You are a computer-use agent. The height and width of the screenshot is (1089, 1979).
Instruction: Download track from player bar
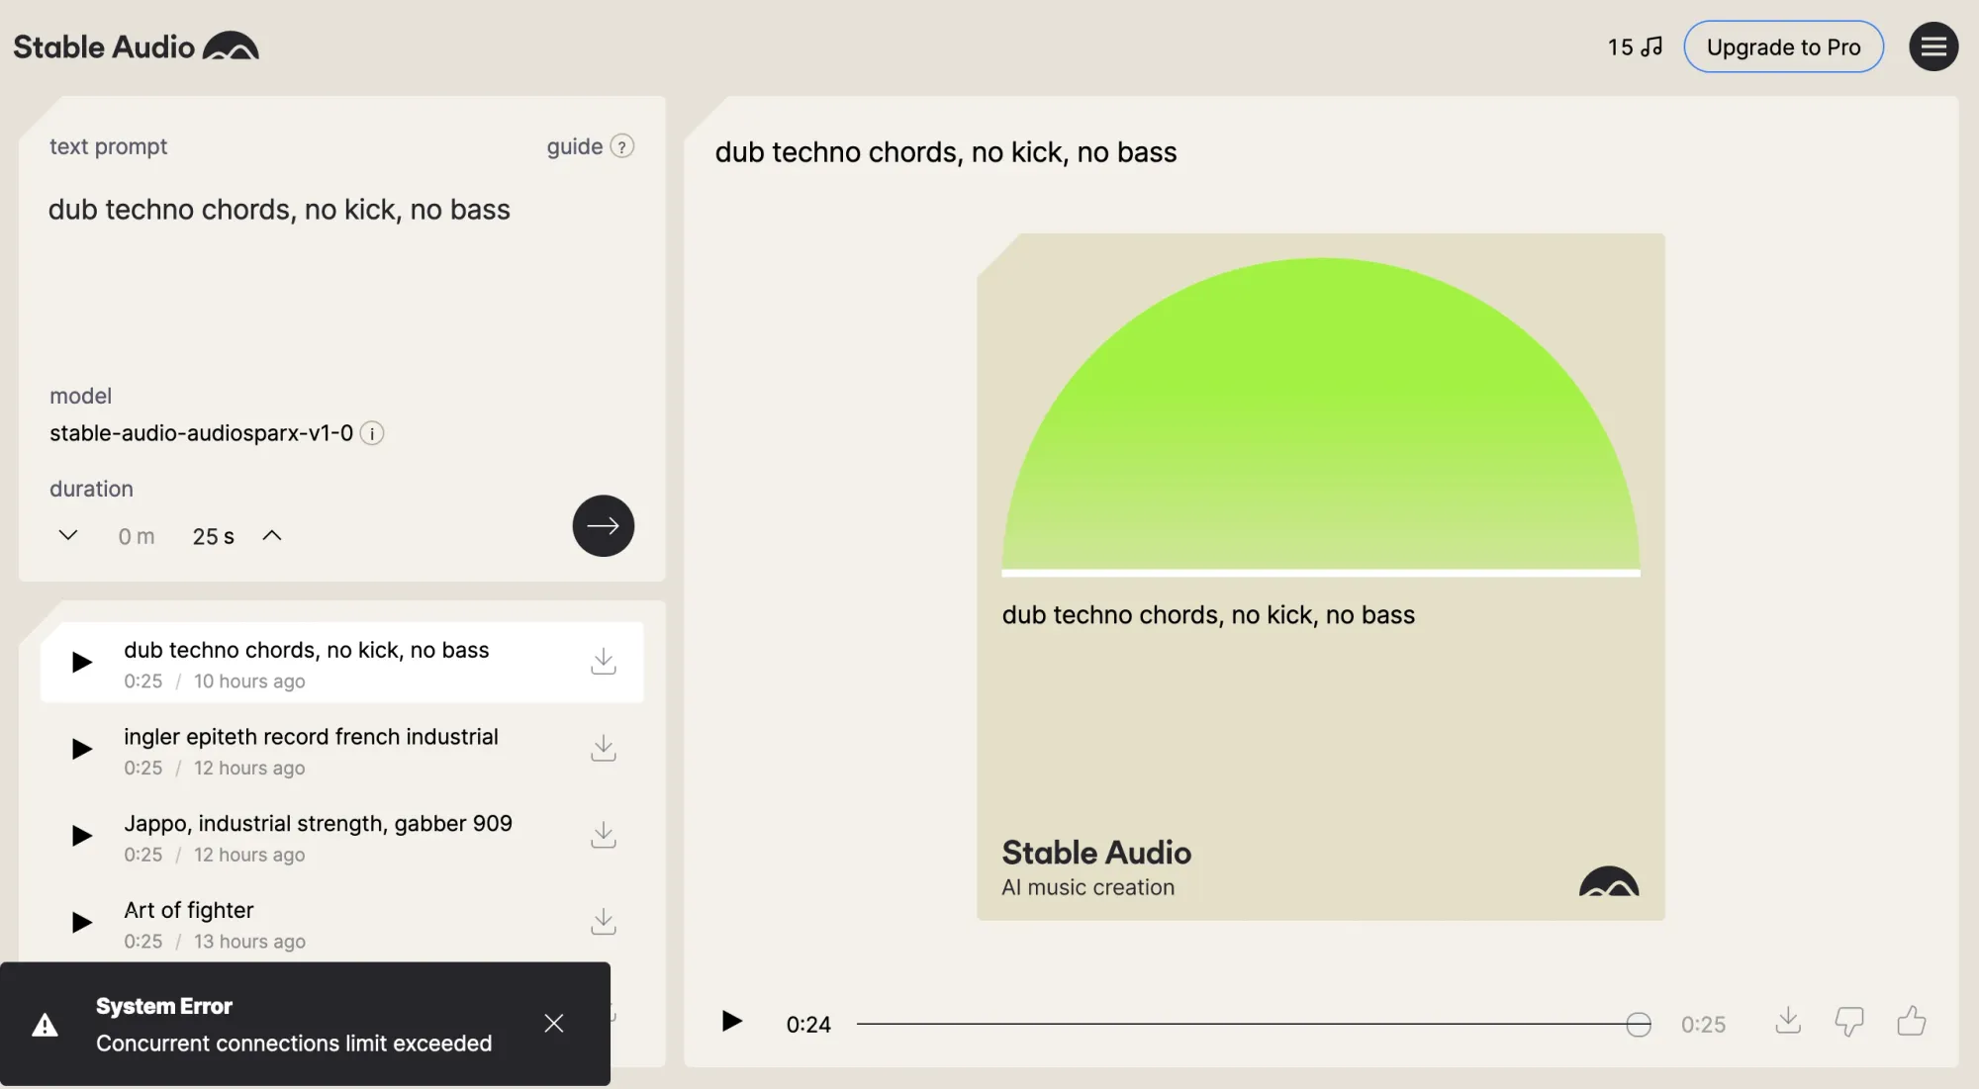point(1787,1021)
